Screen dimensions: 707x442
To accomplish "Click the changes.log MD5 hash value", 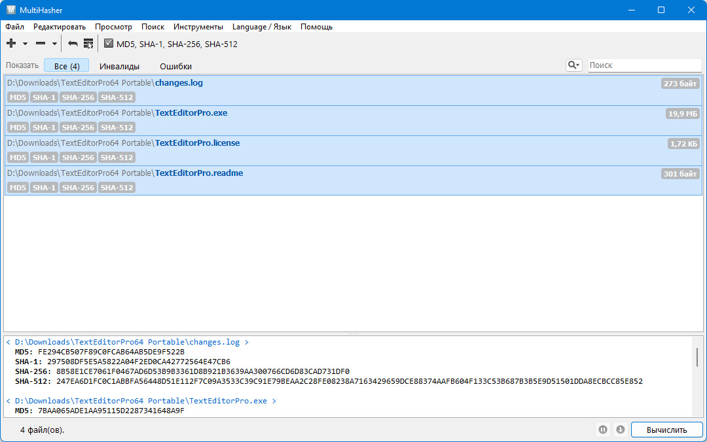I will [x=111, y=351].
